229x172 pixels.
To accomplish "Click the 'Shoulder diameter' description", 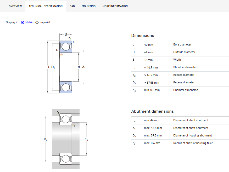I will [x=185, y=67].
